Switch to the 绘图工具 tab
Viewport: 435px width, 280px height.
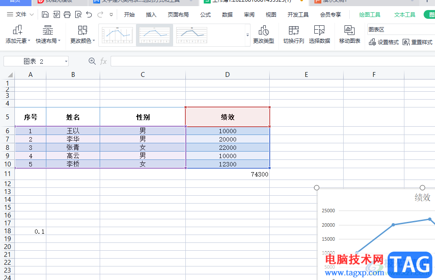pyautogui.click(x=369, y=15)
